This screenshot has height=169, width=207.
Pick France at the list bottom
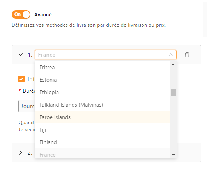click(x=102, y=153)
